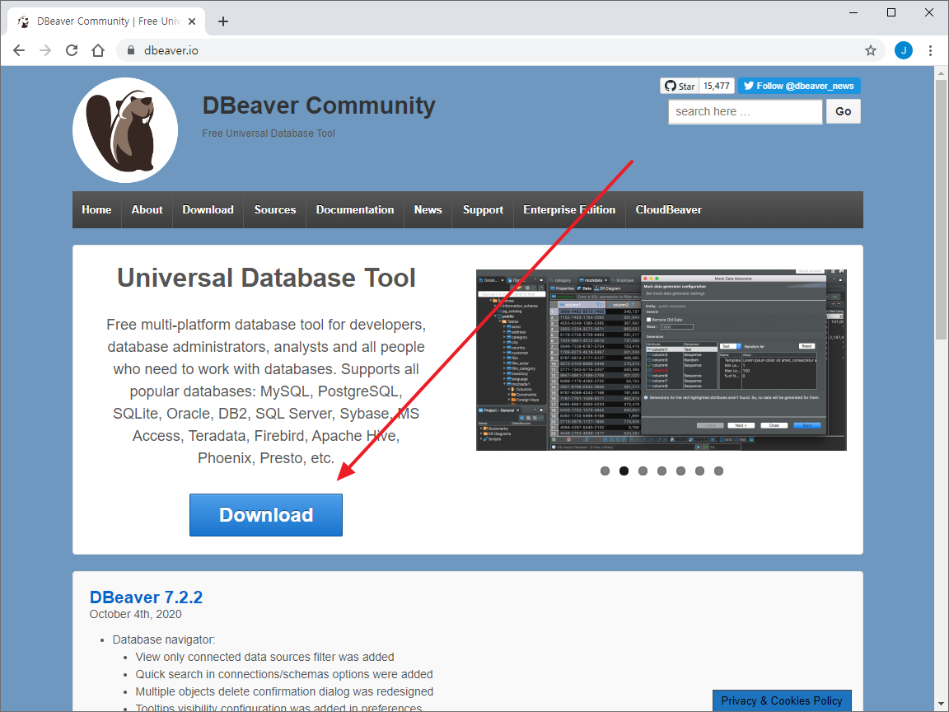Select the fifth slideshow dot
Image resolution: width=949 pixels, height=712 pixels.
click(x=681, y=471)
